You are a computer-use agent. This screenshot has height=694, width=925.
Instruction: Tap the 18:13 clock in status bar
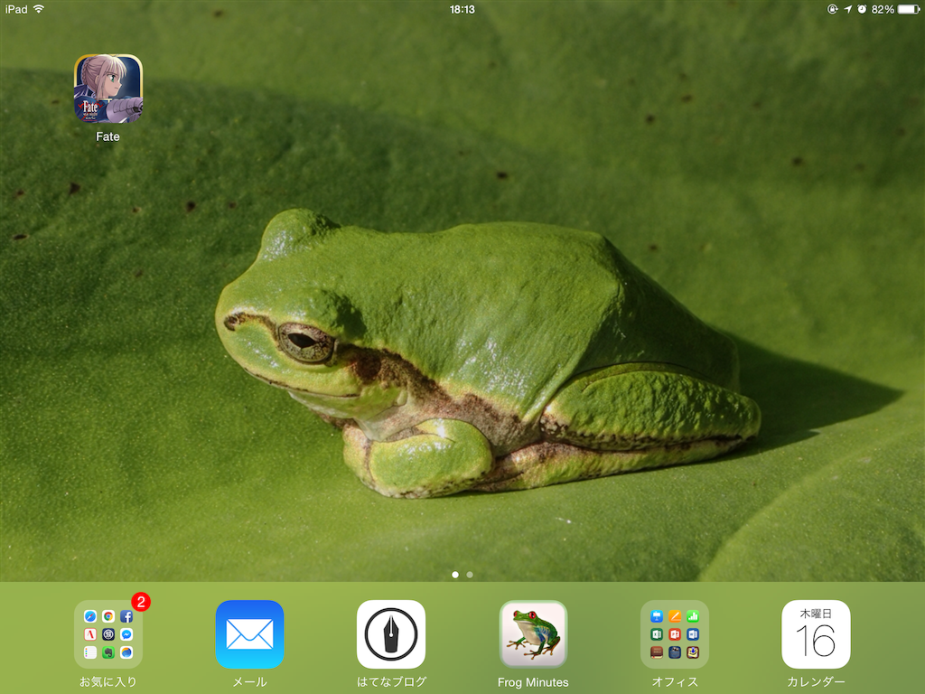(462, 9)
